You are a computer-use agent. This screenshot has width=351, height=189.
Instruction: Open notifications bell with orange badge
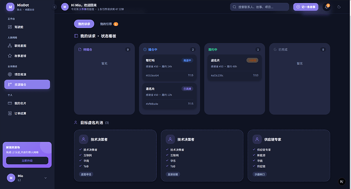point(327,7)
